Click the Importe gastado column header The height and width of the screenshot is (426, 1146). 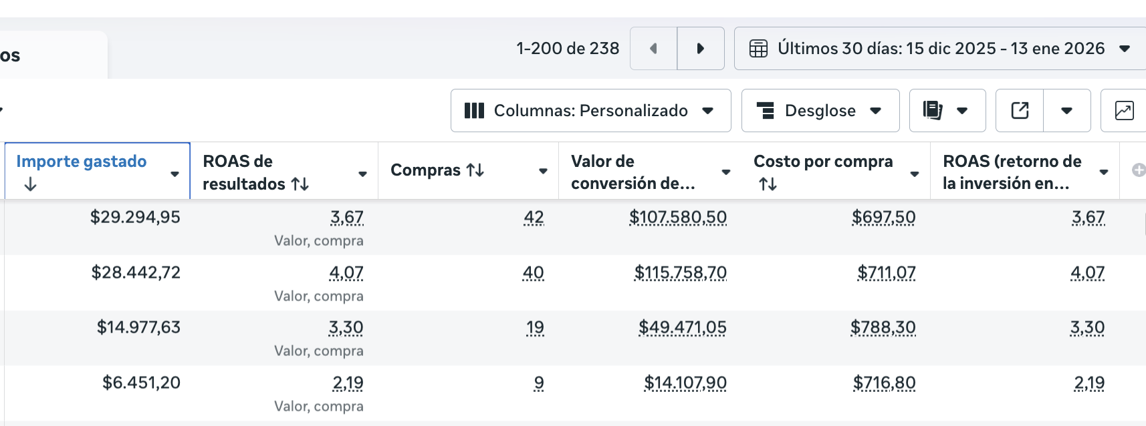point(82,162)
